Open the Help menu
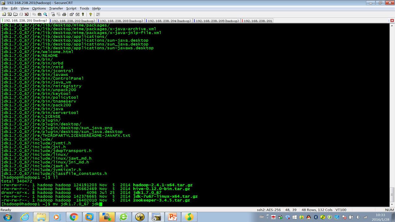395x222 pixels. pos(96,8)
